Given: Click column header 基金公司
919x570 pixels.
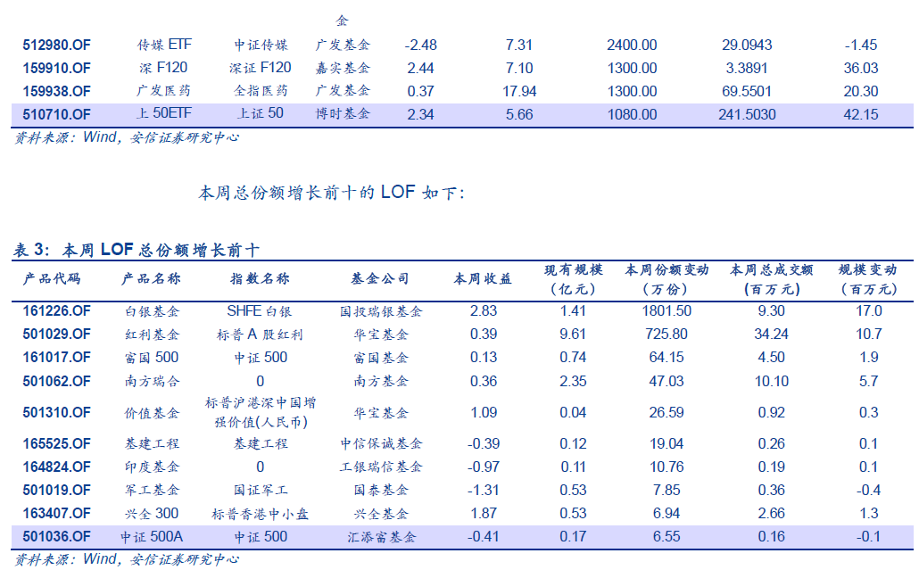Looking at the screenshot, I should 380,279.
